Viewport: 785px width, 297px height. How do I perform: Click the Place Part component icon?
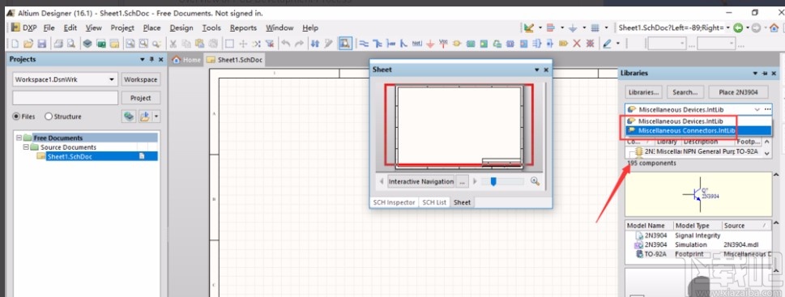point(457,44)
